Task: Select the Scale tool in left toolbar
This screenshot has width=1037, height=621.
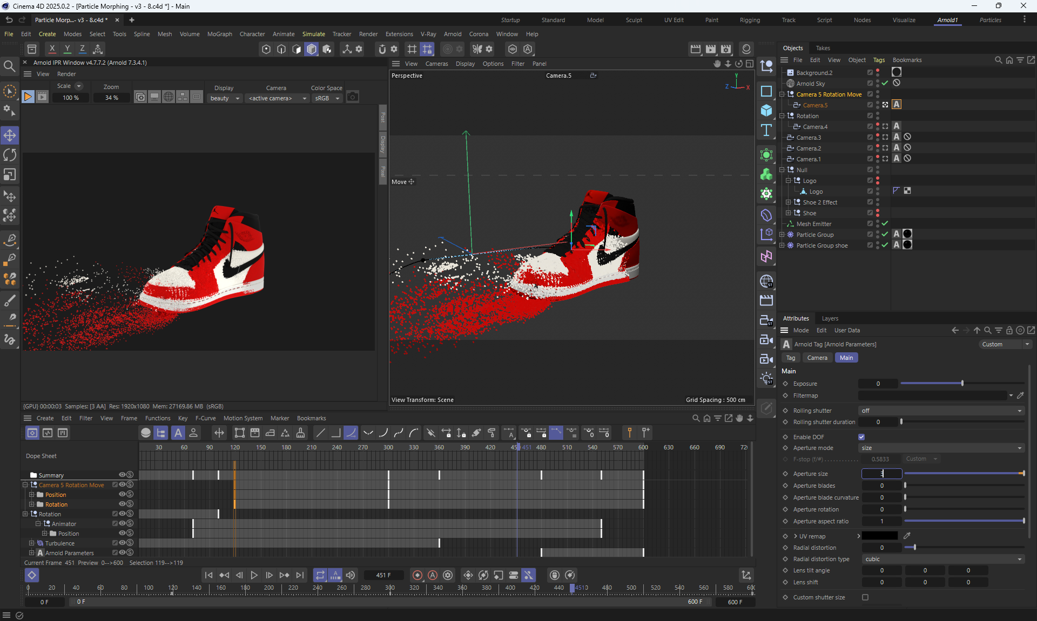Action: pyautogui.click(x=10, y=175)
